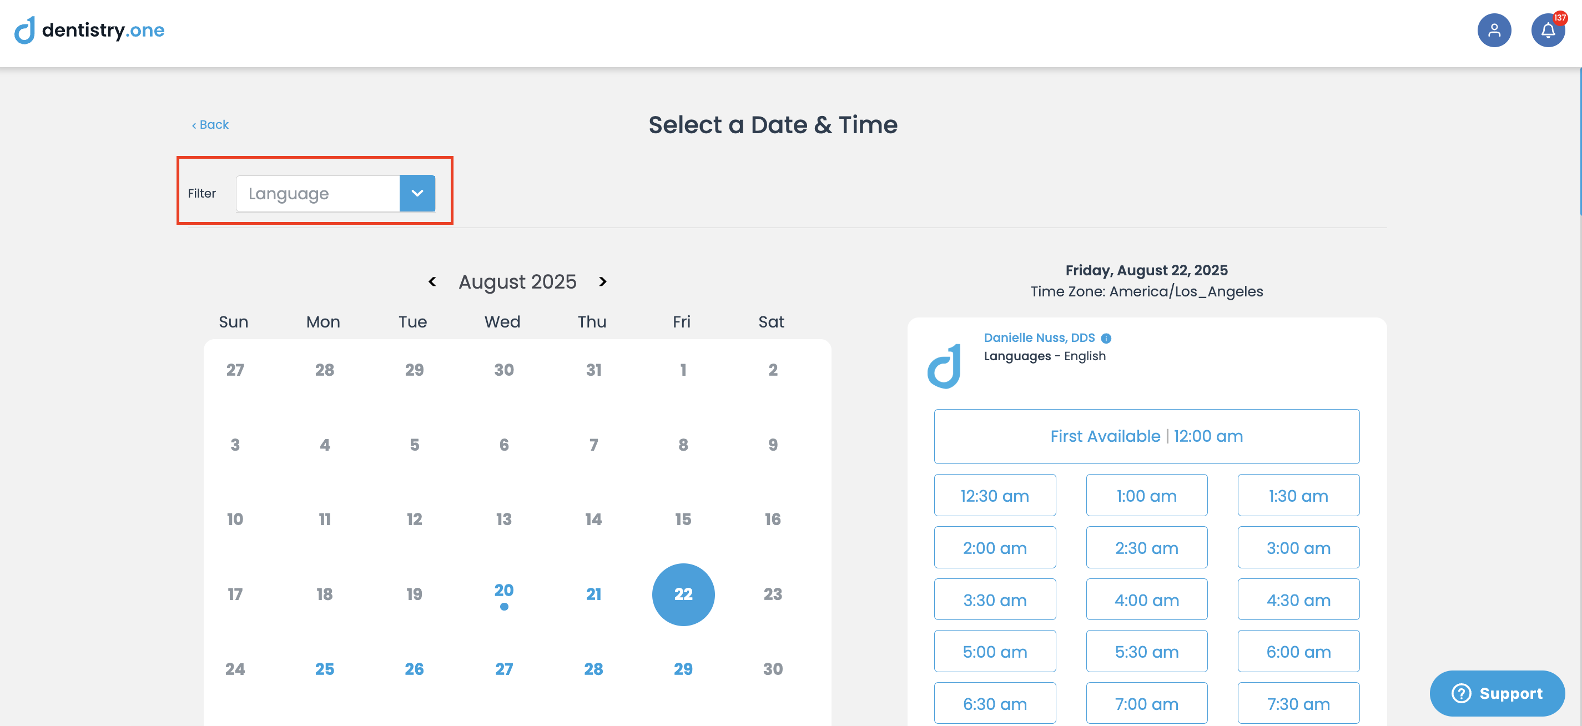Advance to September using the next arrow

click(x=602, y=281)
